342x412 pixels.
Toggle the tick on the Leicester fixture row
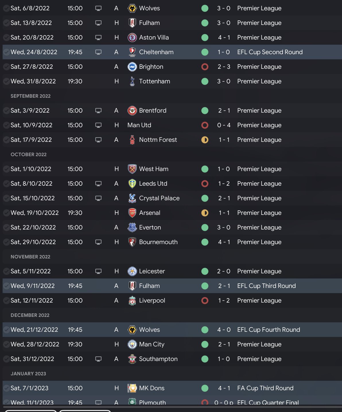pos(6,271)
